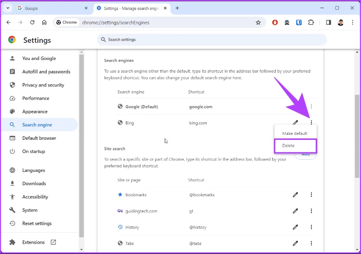Bookmark this page with the star

tap(258, 23)
